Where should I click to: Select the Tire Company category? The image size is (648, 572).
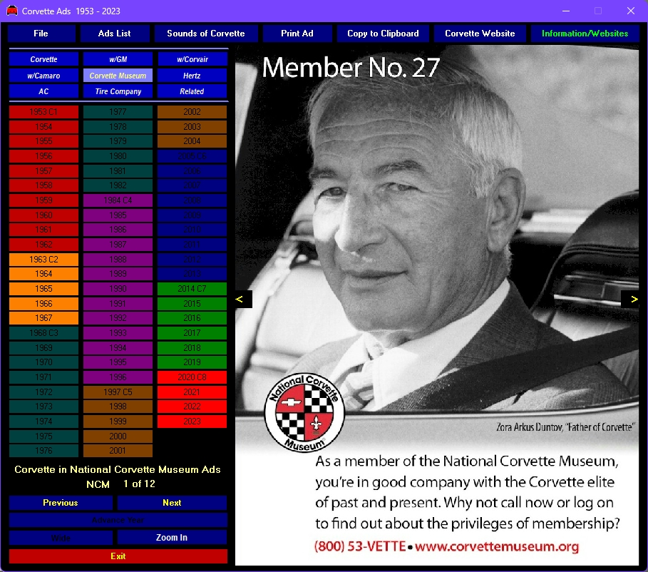tap(118, 91)
